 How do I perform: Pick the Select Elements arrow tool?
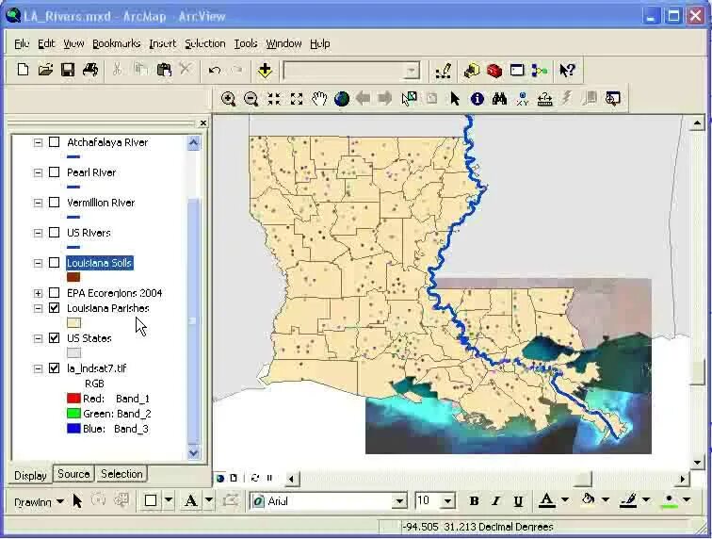pyautogui.click(x=455, y=99)
